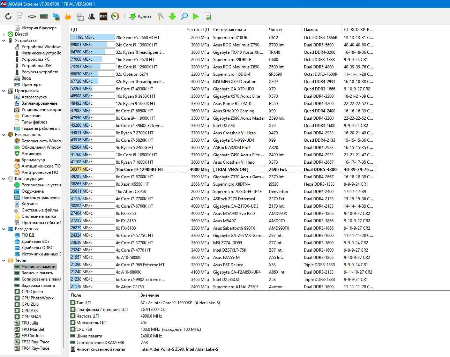Select Брандмауэр tree item
Screen dimensions: 450x357
(33, 160)
